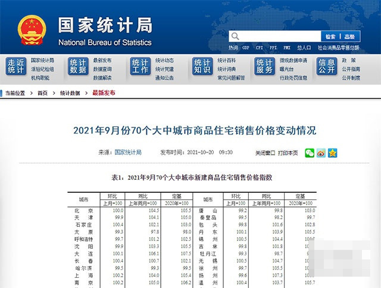
Task: Select the 统计工作 blue navigation block
Action: pos(140,67)
